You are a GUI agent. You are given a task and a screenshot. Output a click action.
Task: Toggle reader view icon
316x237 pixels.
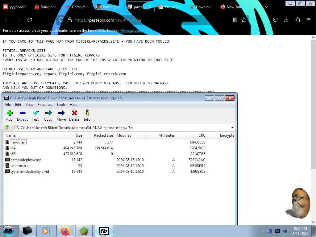click(x=235, y=20)
